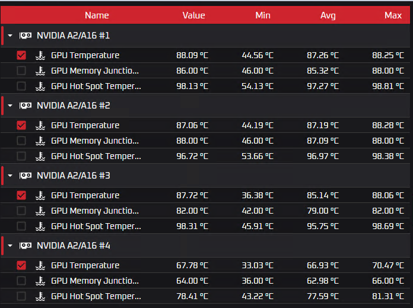Click the 81.31 °C maximum value cell
Viewport: 413px width, 308px height.
tap(388, 296)
